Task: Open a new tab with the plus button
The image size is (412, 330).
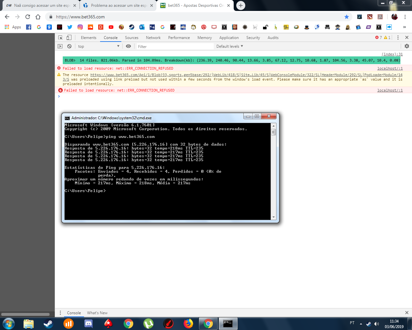Action: click(x=240, y=5)
